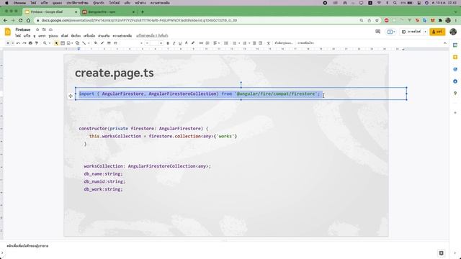Activate the paint format tool
461x259 pixels.
[37, 43]
